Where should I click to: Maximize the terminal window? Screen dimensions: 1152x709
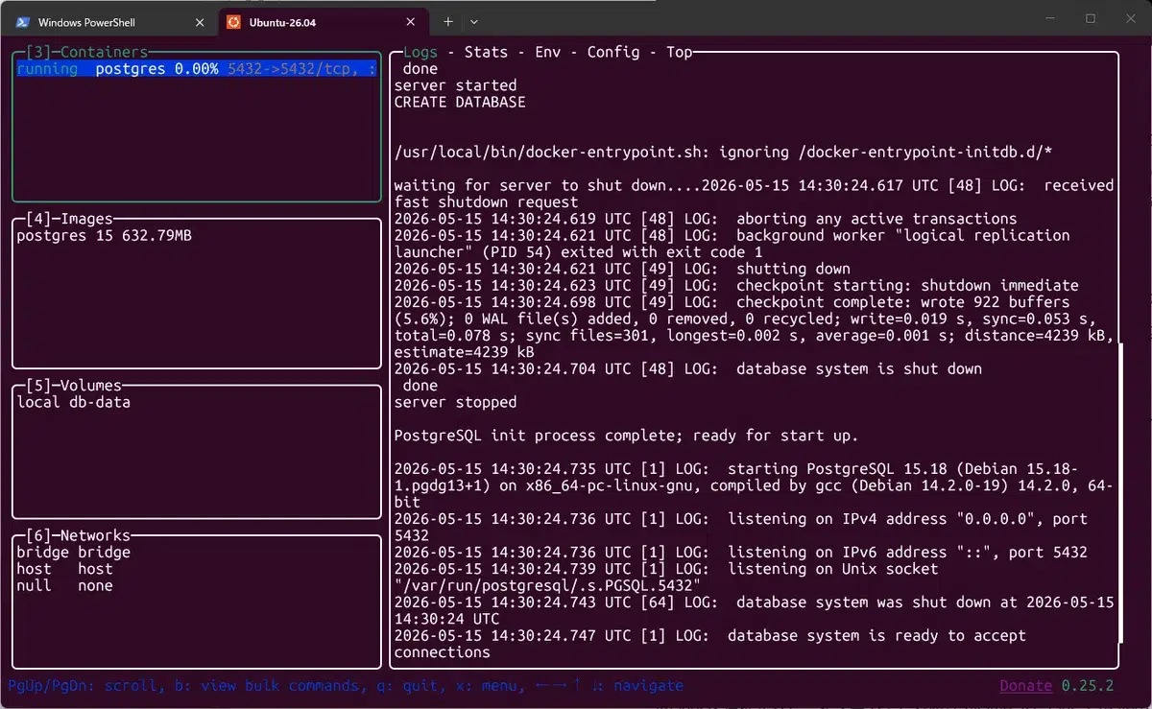1091,19
